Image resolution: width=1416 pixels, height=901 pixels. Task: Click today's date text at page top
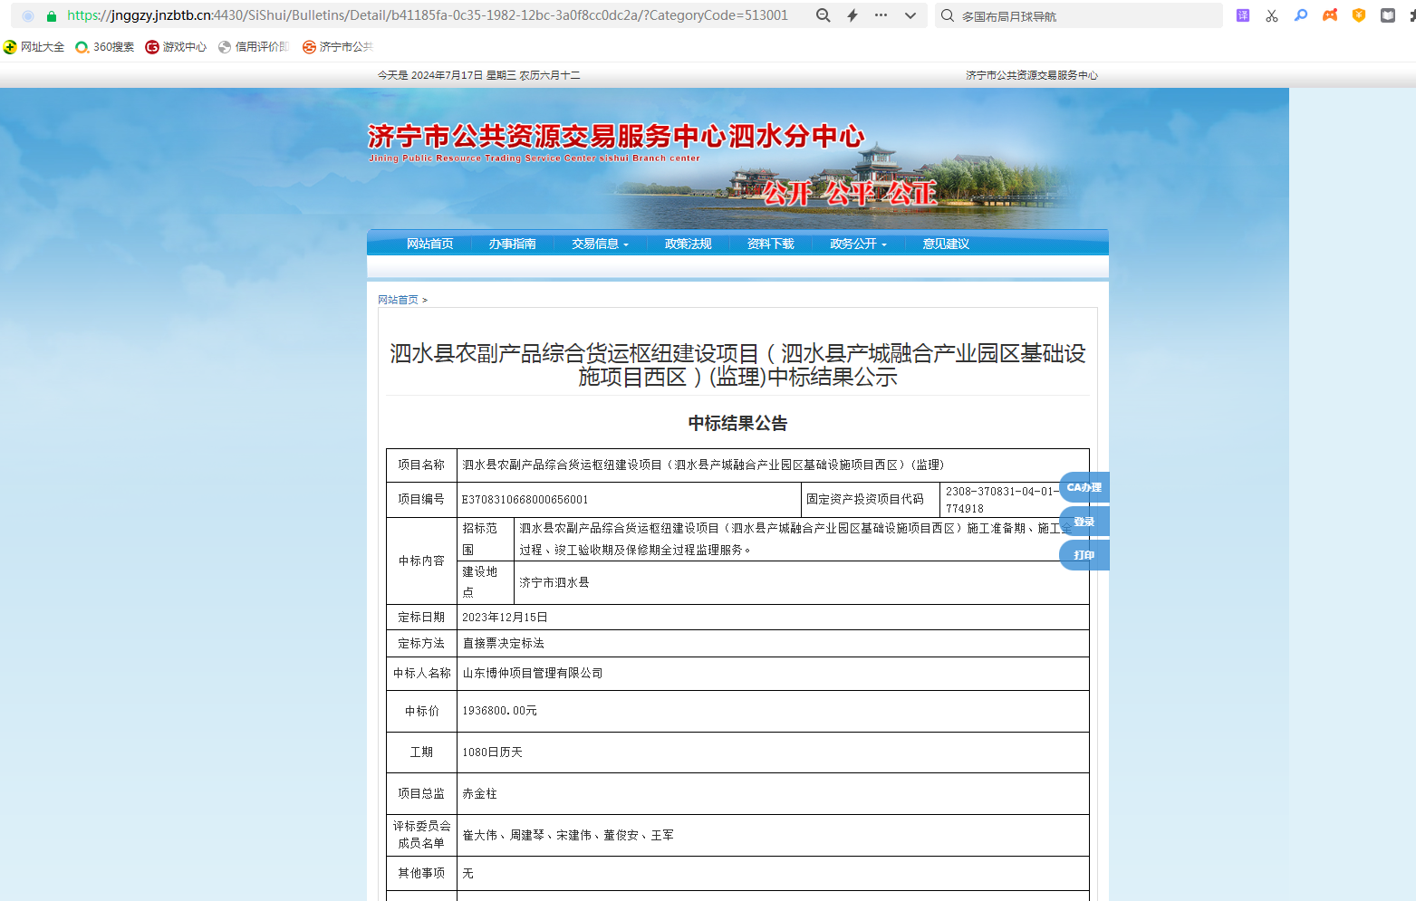point(479,75)
